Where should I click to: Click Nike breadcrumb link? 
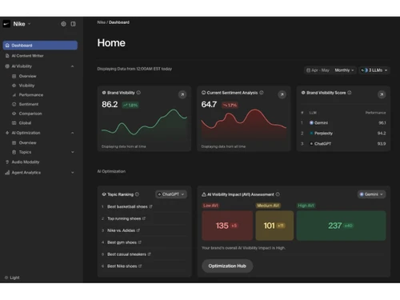(x=101, y=22)
